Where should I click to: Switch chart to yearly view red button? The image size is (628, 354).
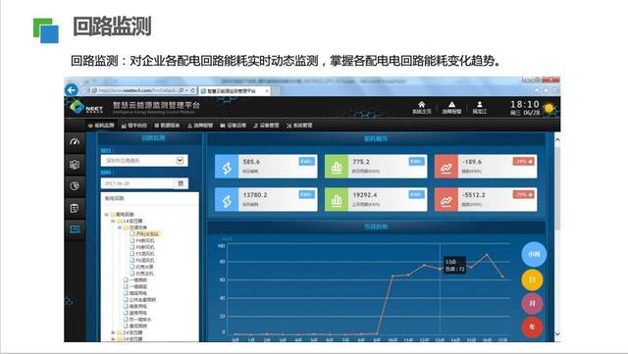(532, 327)
